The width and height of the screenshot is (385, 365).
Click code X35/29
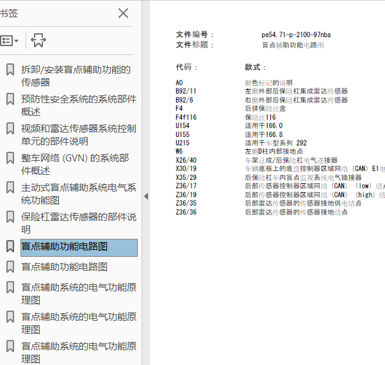click(186, 177)
